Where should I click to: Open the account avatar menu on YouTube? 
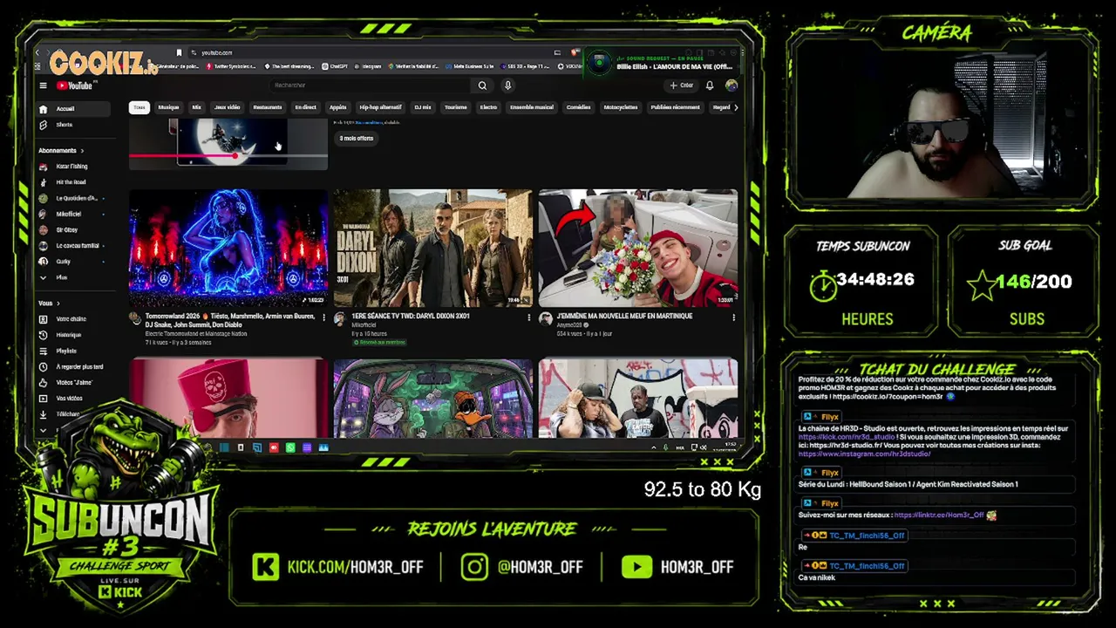coord(731,85)
